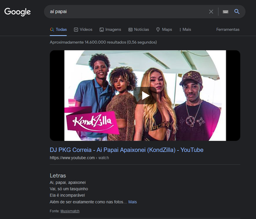Image resolution: width=256 pixels, height=219 pixels.
Task: Expand lyrics with the Mais link
Action: 133,202
